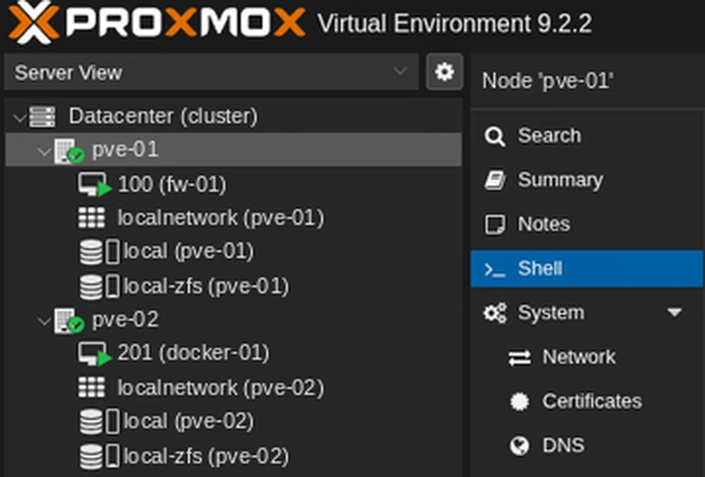
Task: Select local (pve-02) storage
Action: click(188, 421)
